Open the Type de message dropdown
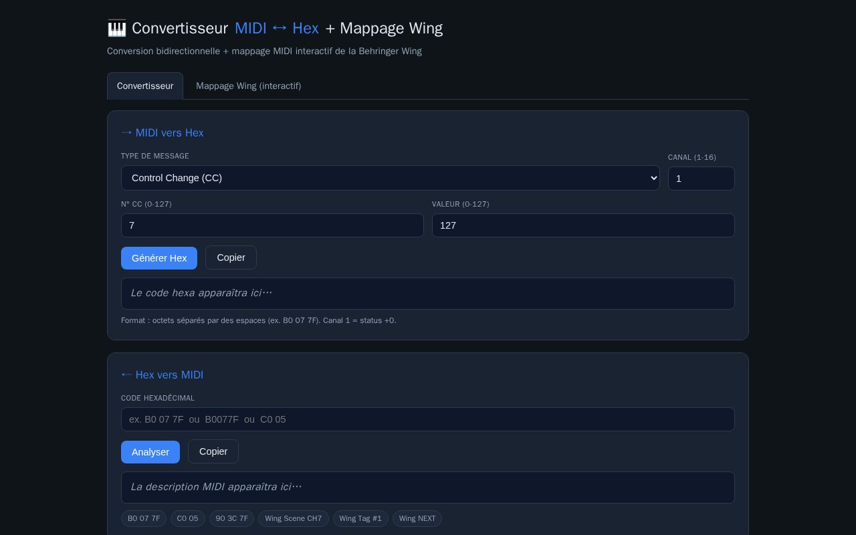The image size is (856, 535). click(x=391, y=178)
